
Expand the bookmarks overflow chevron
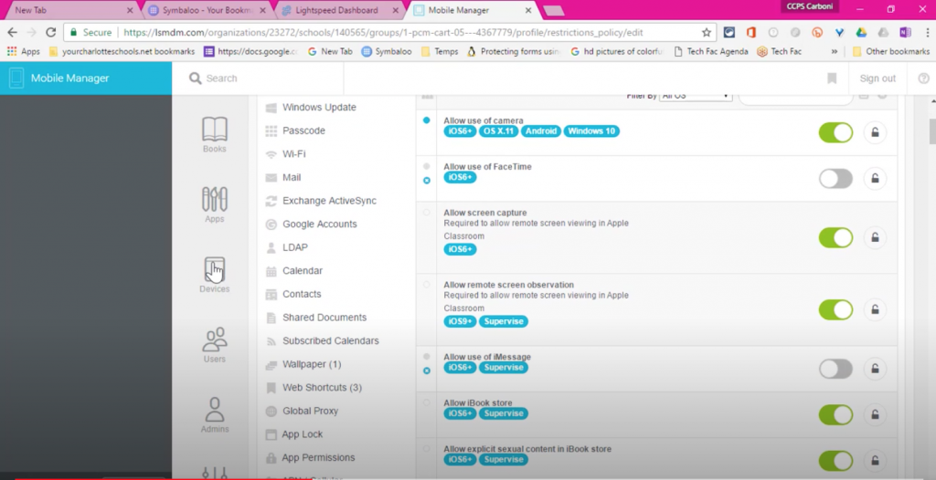point(834,51)
